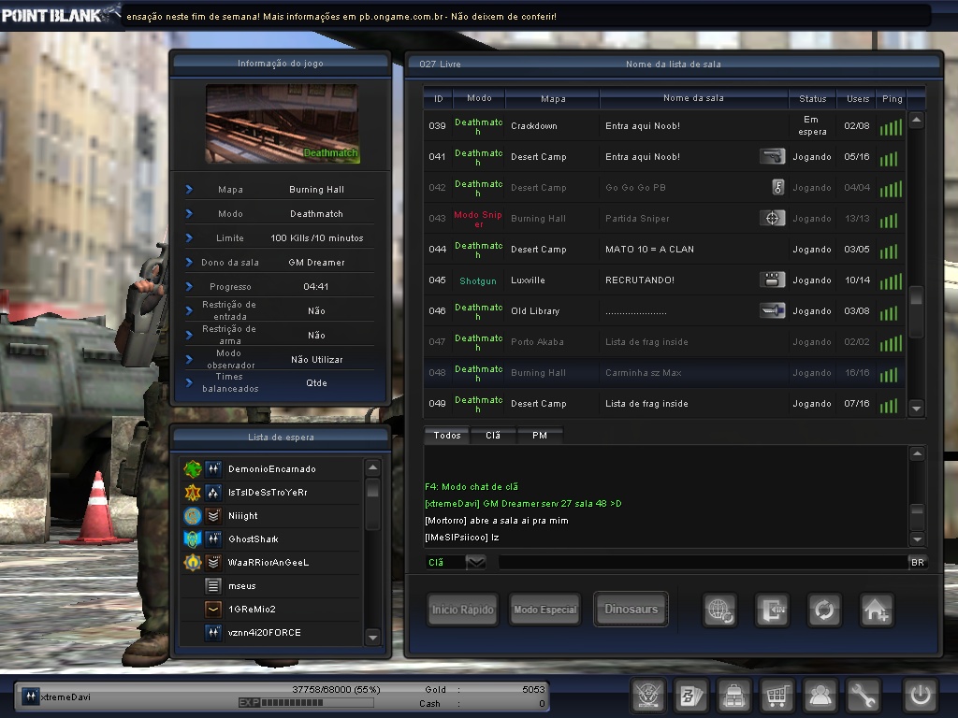Click the arrow beside Limite row

[x=189, y=238]
